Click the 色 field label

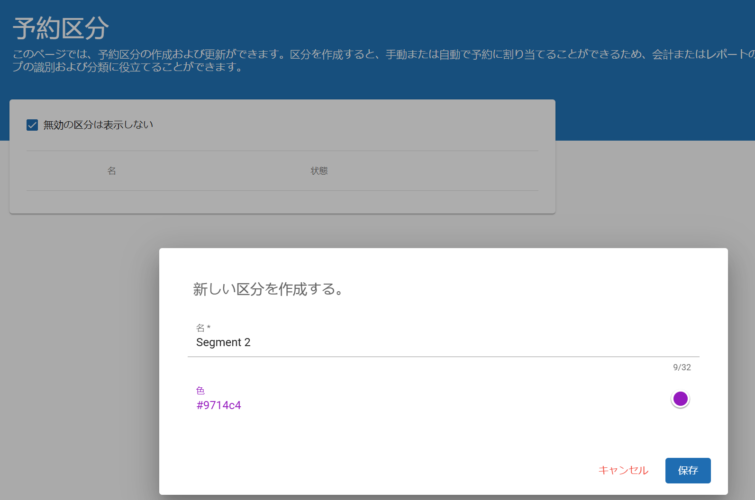tap(200, 391)
